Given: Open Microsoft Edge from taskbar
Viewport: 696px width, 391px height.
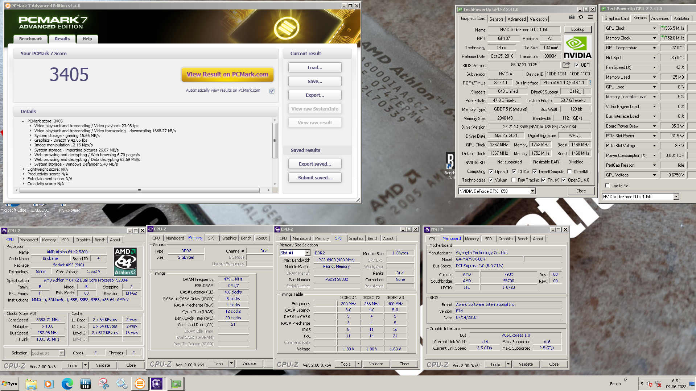Looking at the screenshot, I should pos(67,383).
